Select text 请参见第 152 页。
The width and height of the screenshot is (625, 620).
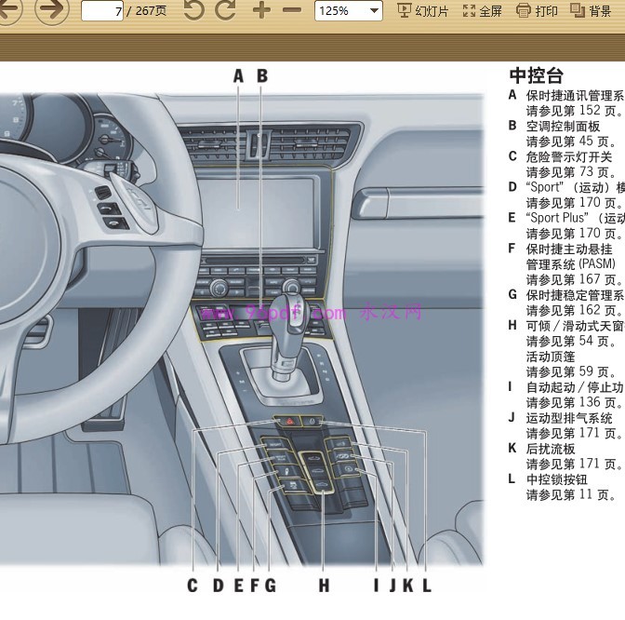tap(575, 111)
